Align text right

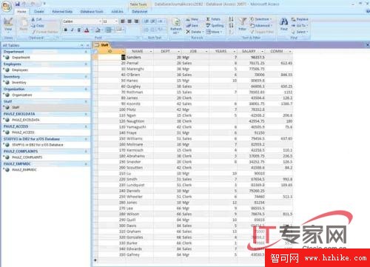click(136, 21)
